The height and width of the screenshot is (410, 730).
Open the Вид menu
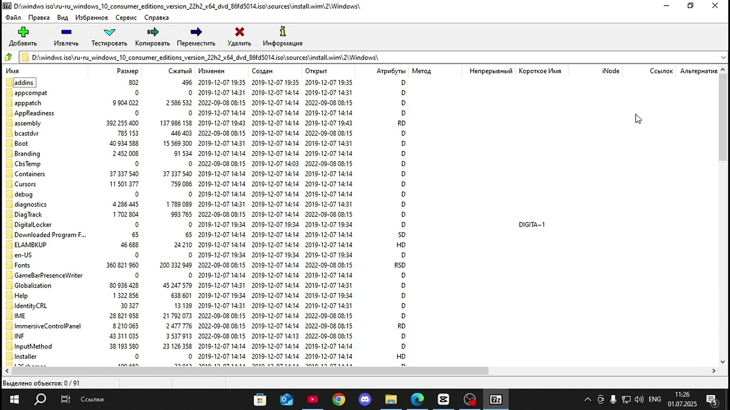(x=63, y=18)
